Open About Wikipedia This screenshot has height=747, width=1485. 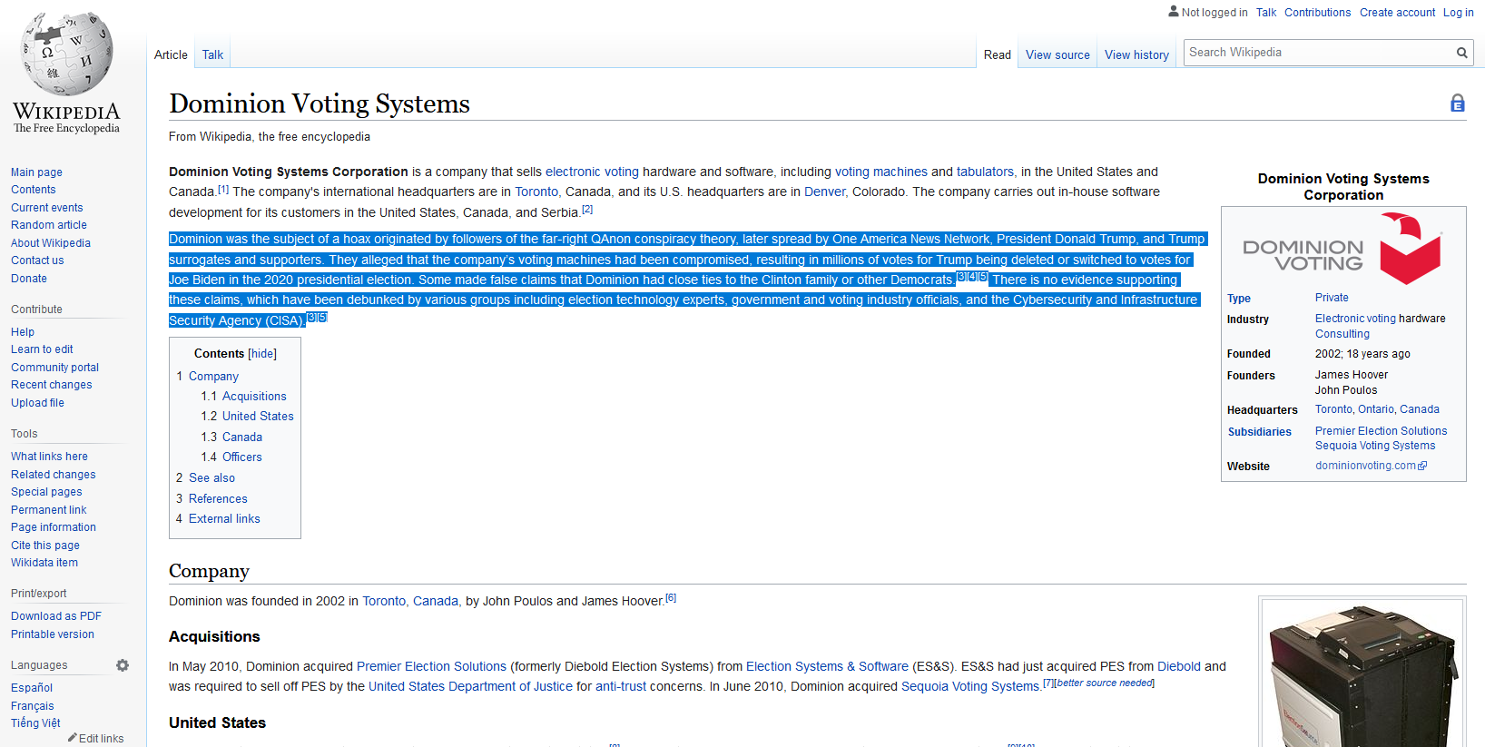click(x=51, y=243)
